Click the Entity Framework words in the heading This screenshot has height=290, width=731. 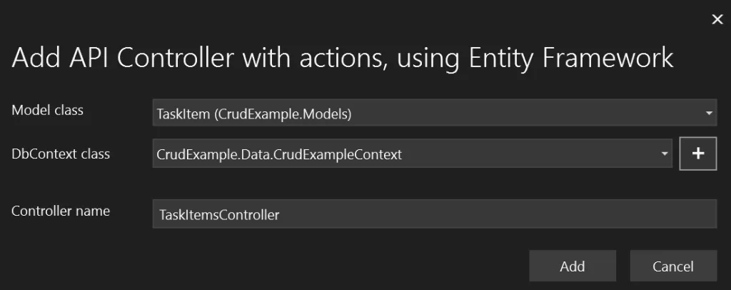571,59
